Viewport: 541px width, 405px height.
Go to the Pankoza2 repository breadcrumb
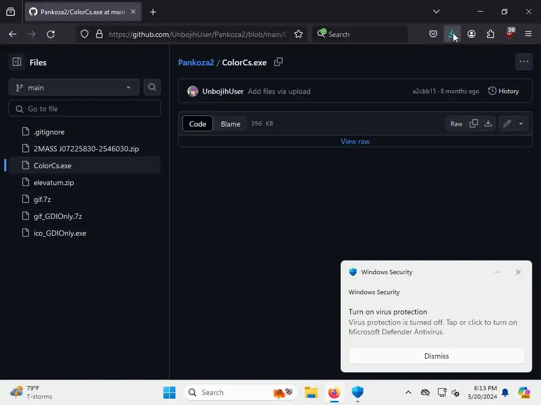(196, 62)
